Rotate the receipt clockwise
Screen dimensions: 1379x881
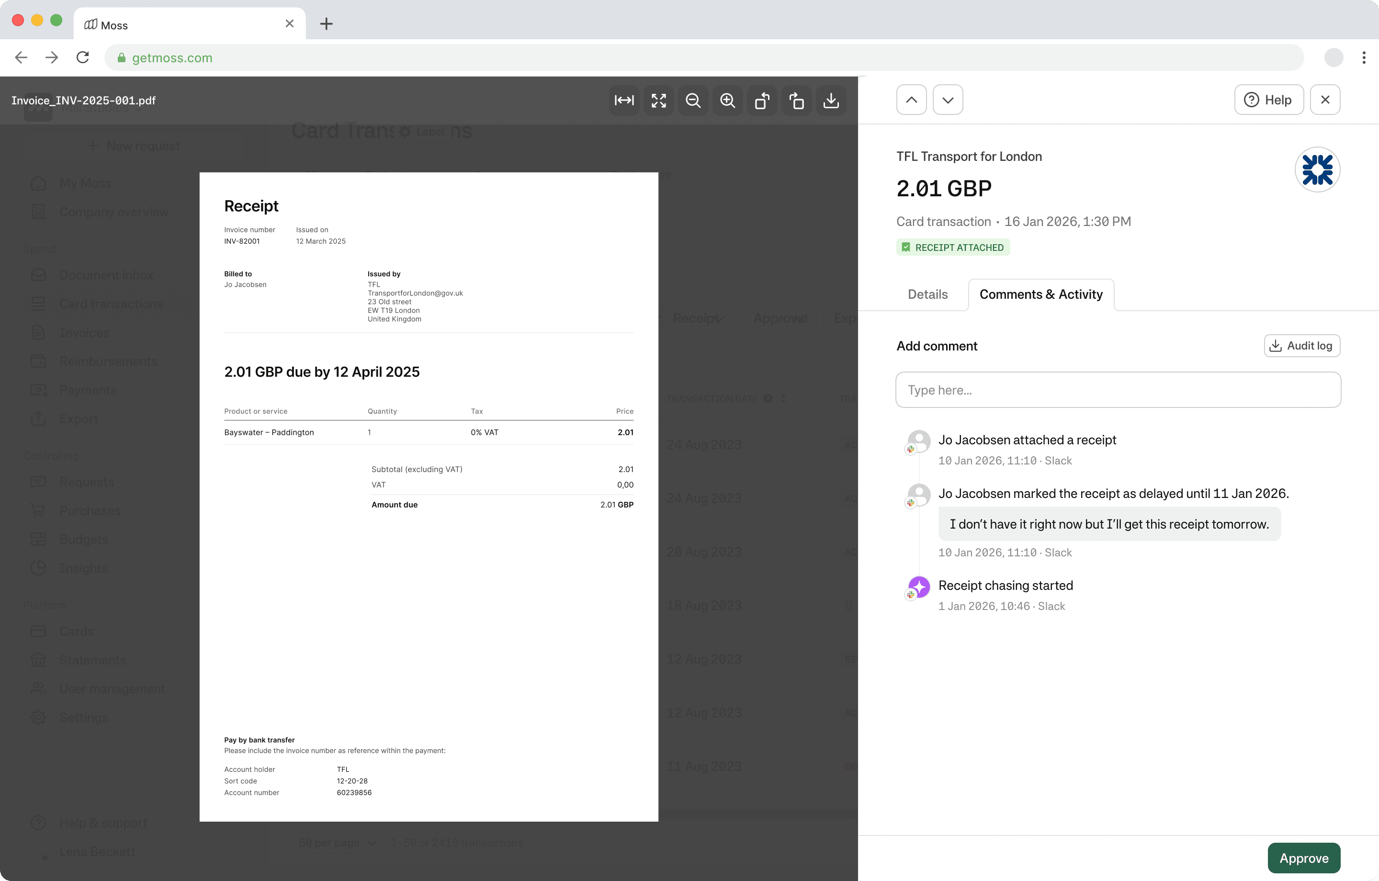click(797, 100)
